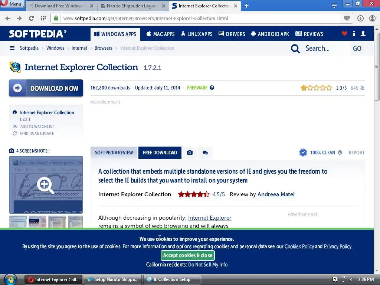Image resolution: width=380 pixels, height=285 pixels.
Task: Open reviewer Andreea Matei link
Action: pyautogui.click(x=276, y=194)
